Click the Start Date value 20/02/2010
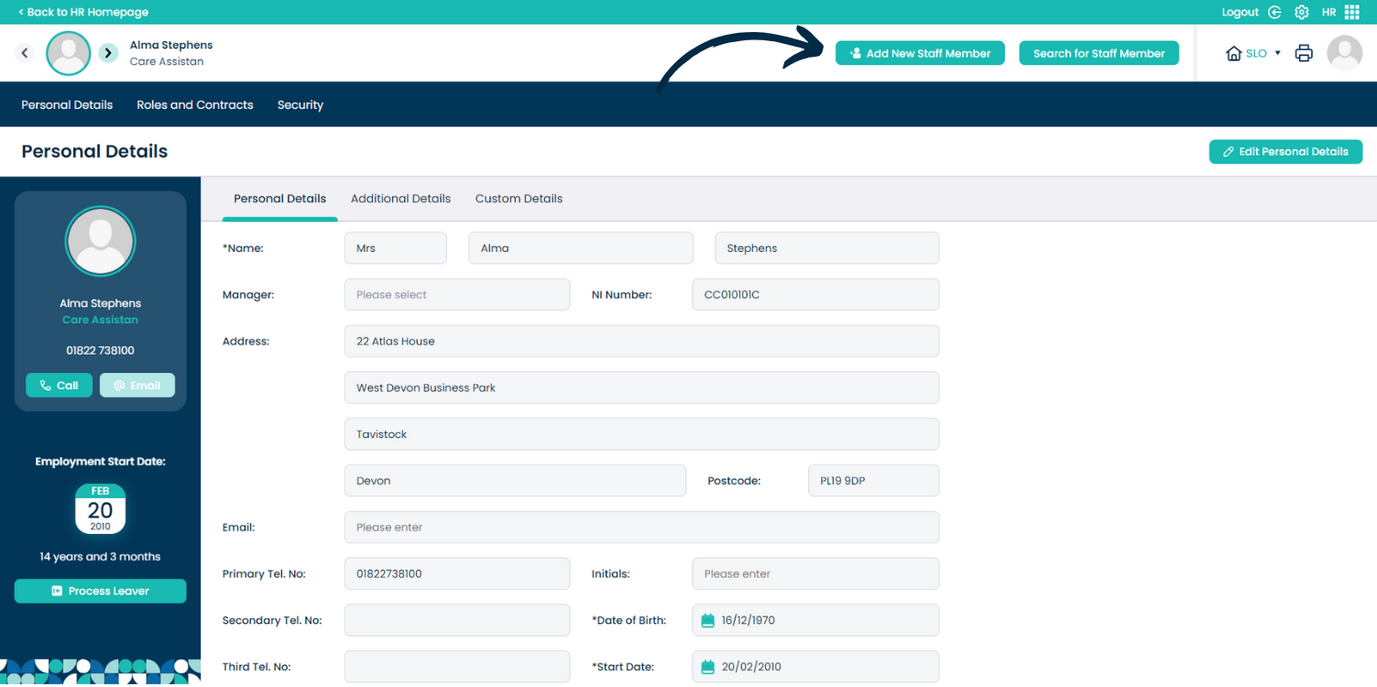1377x687 pixels. pyautogui.click(x=751, y=667)
